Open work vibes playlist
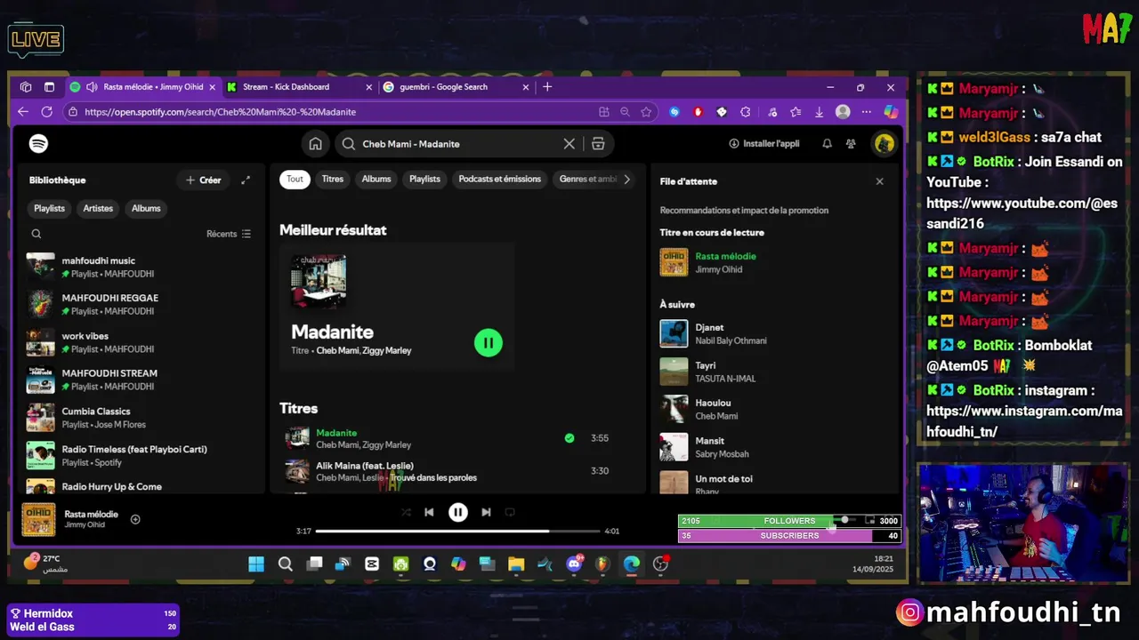This screenshot has width=1139, height=640. [141, 342]
